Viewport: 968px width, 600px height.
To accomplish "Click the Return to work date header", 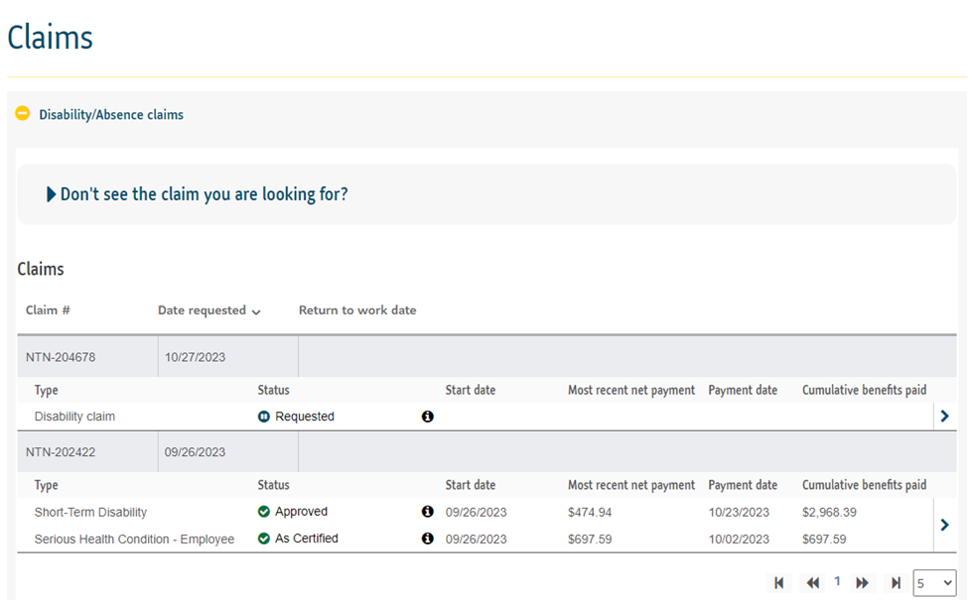I will 358,309.
